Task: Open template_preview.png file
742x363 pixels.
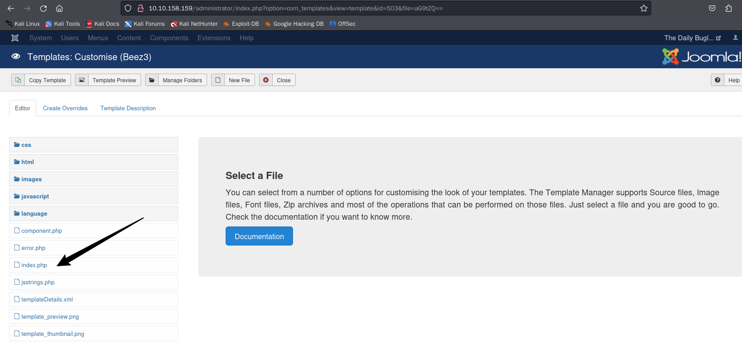Action: 94,316
